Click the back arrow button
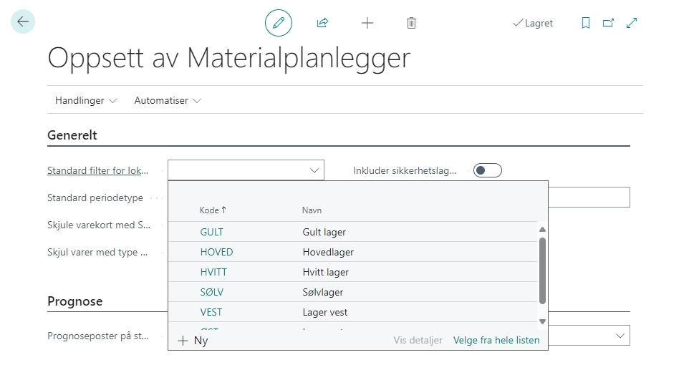This screenshot has width=689, height=380. (23, 22)
